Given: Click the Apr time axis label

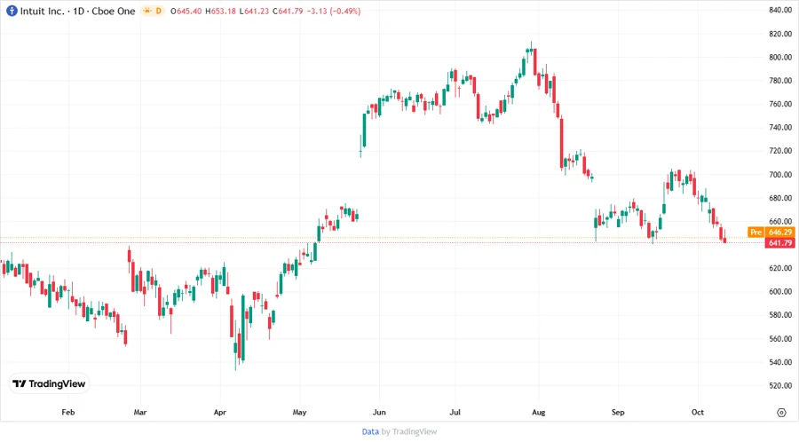Looking at the screenshot, I should pyautogui.click(x=219, y=412).
